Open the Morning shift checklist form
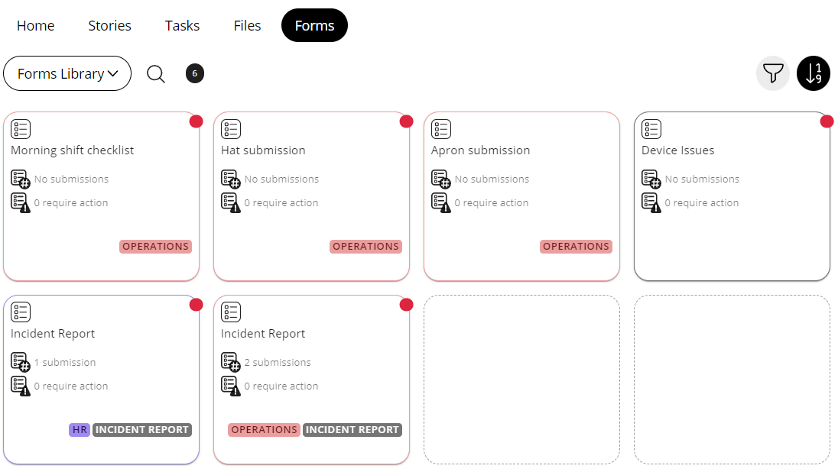 point(72,150)
